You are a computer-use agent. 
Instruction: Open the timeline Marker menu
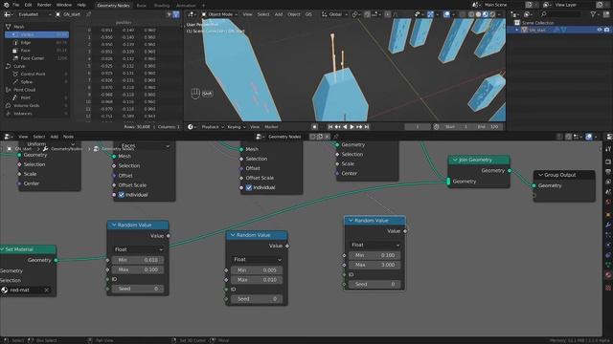(x=271, y=127)
